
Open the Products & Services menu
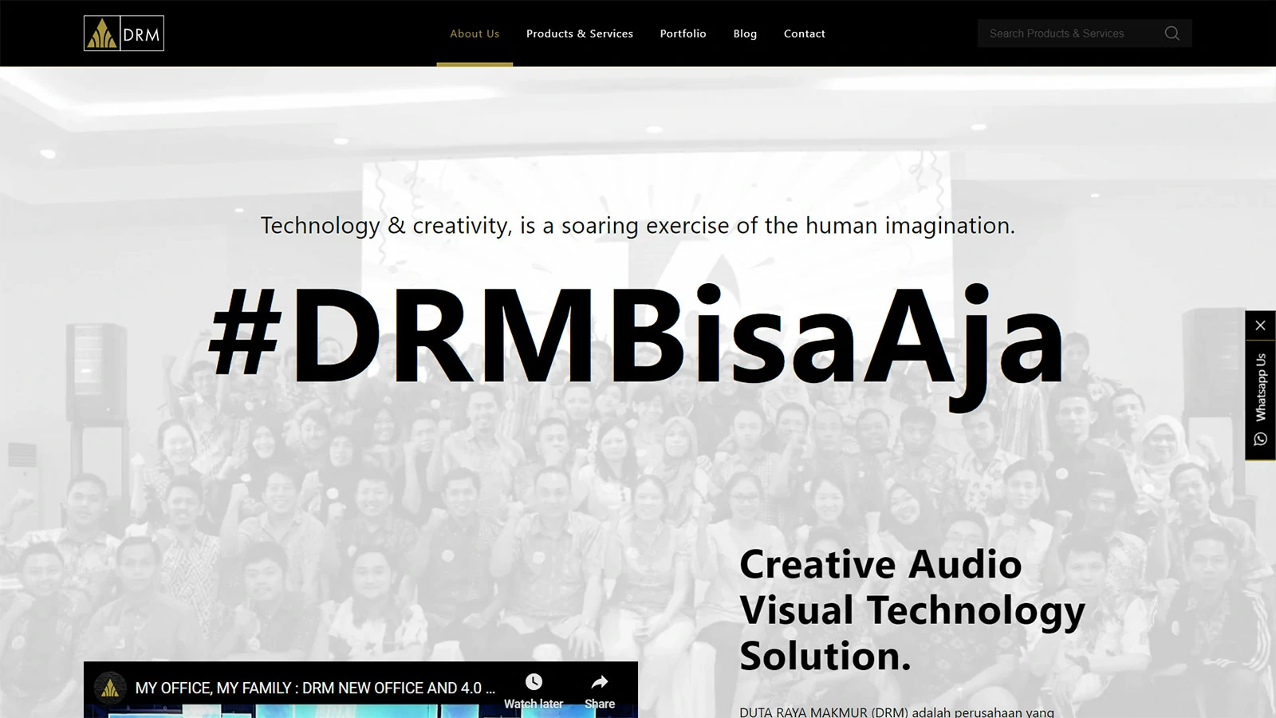point(579,34)
